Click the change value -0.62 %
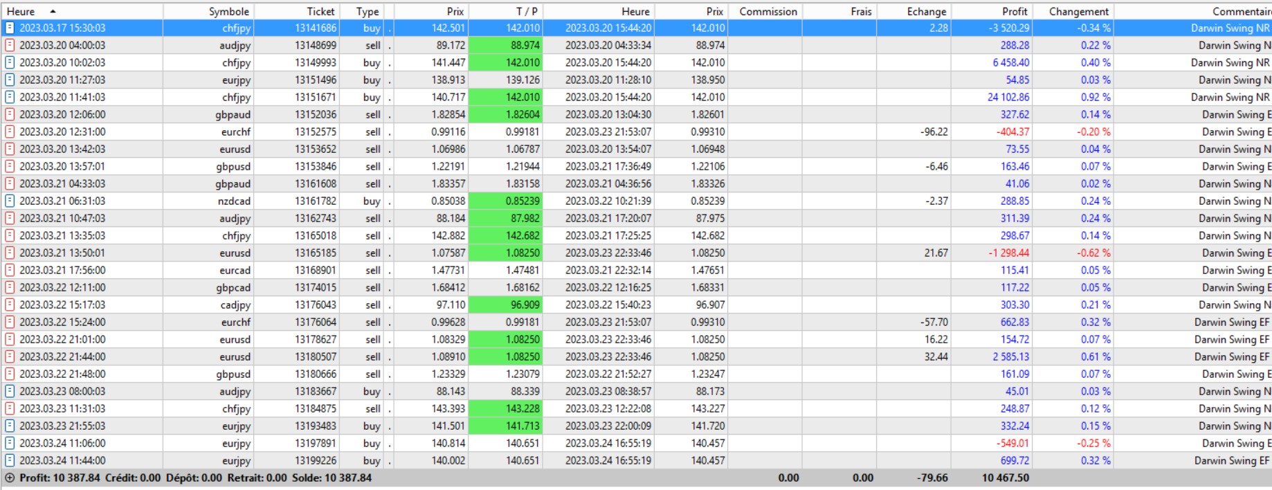The image size is (1272, 490). (x=1094, y=253)
